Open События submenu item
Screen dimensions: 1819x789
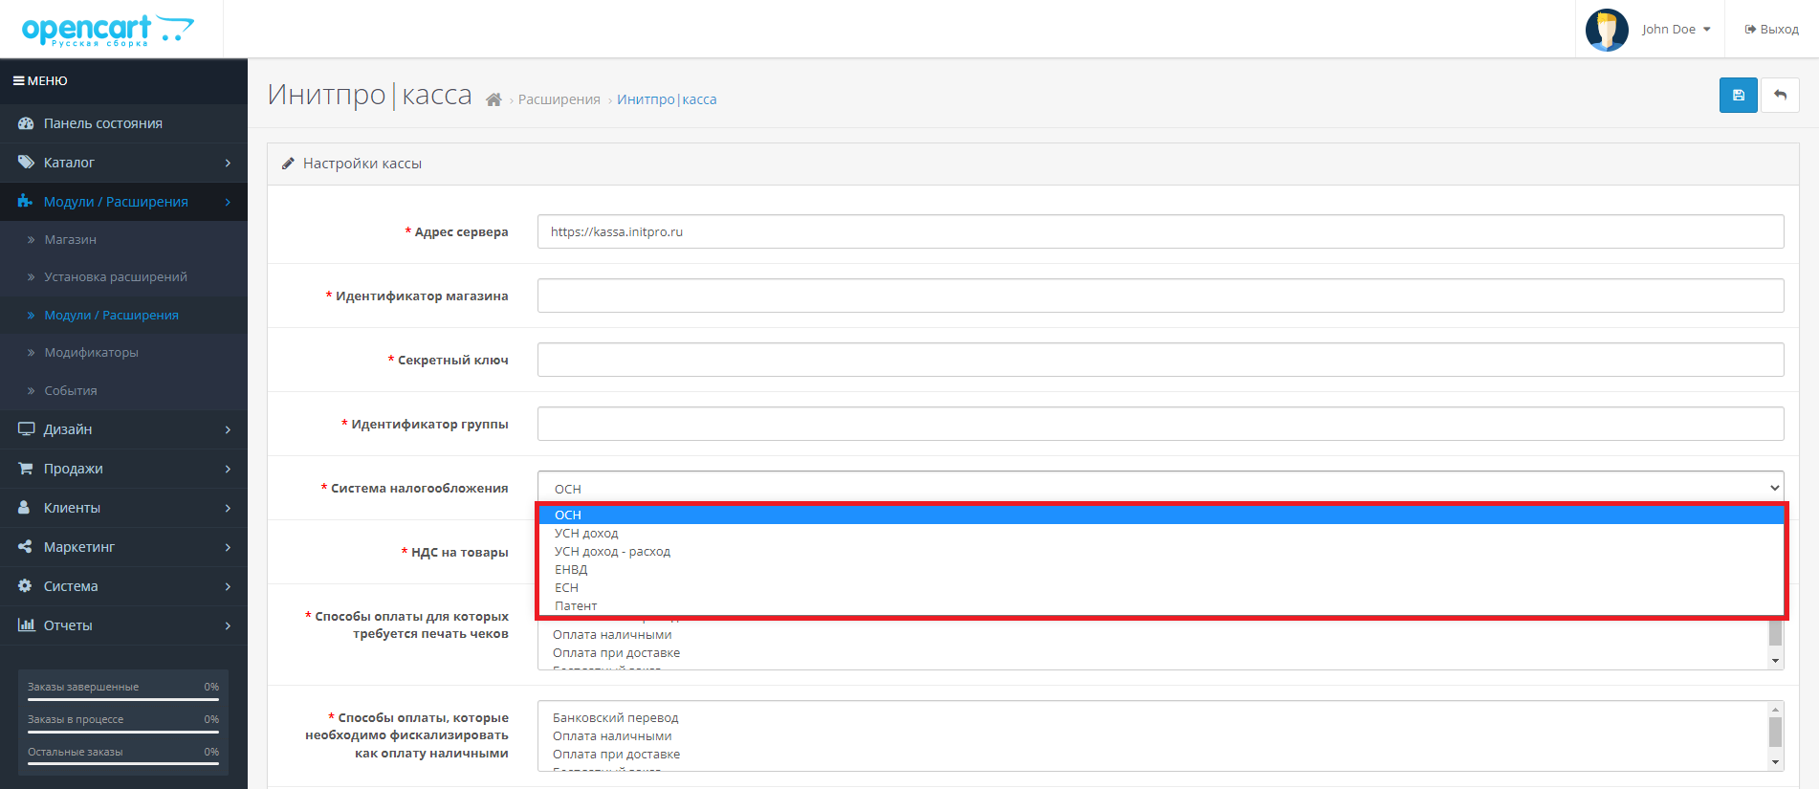coord(123,391)
